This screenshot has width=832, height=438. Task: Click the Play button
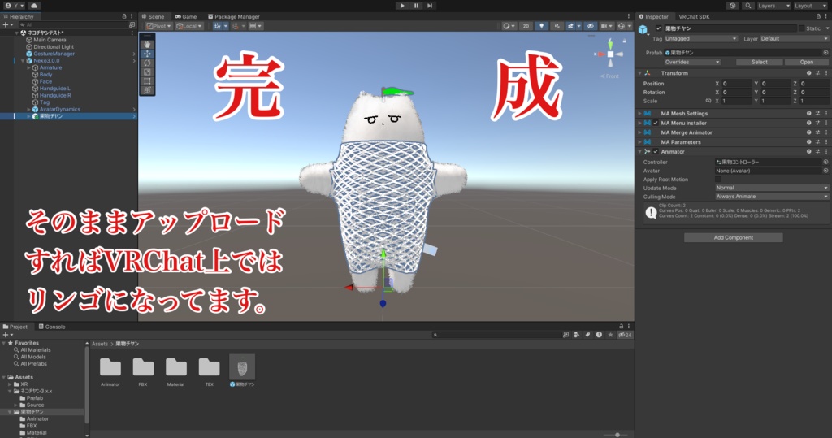coord(402,6)
